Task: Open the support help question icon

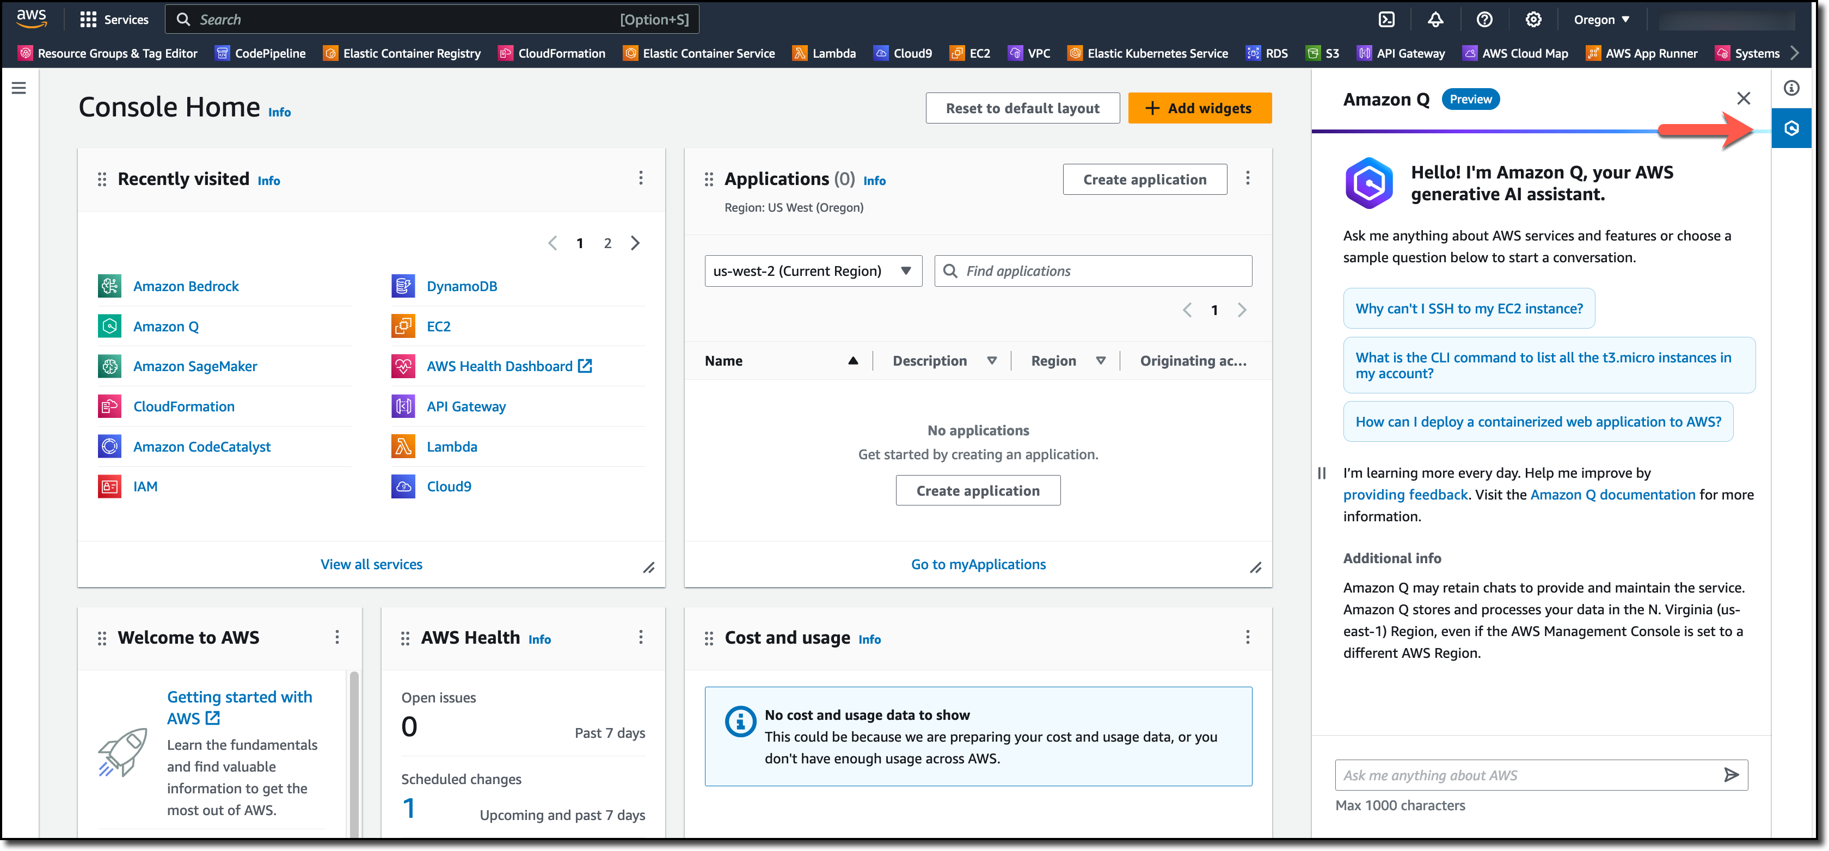Action: click(x=1484, y=19)
